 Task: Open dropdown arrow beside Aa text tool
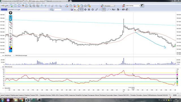coord(116,9)
